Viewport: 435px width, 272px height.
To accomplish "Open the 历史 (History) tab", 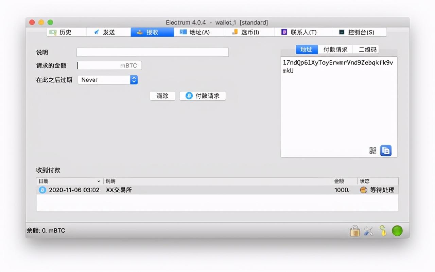I will pyautogui.click(x=67, y=32).
